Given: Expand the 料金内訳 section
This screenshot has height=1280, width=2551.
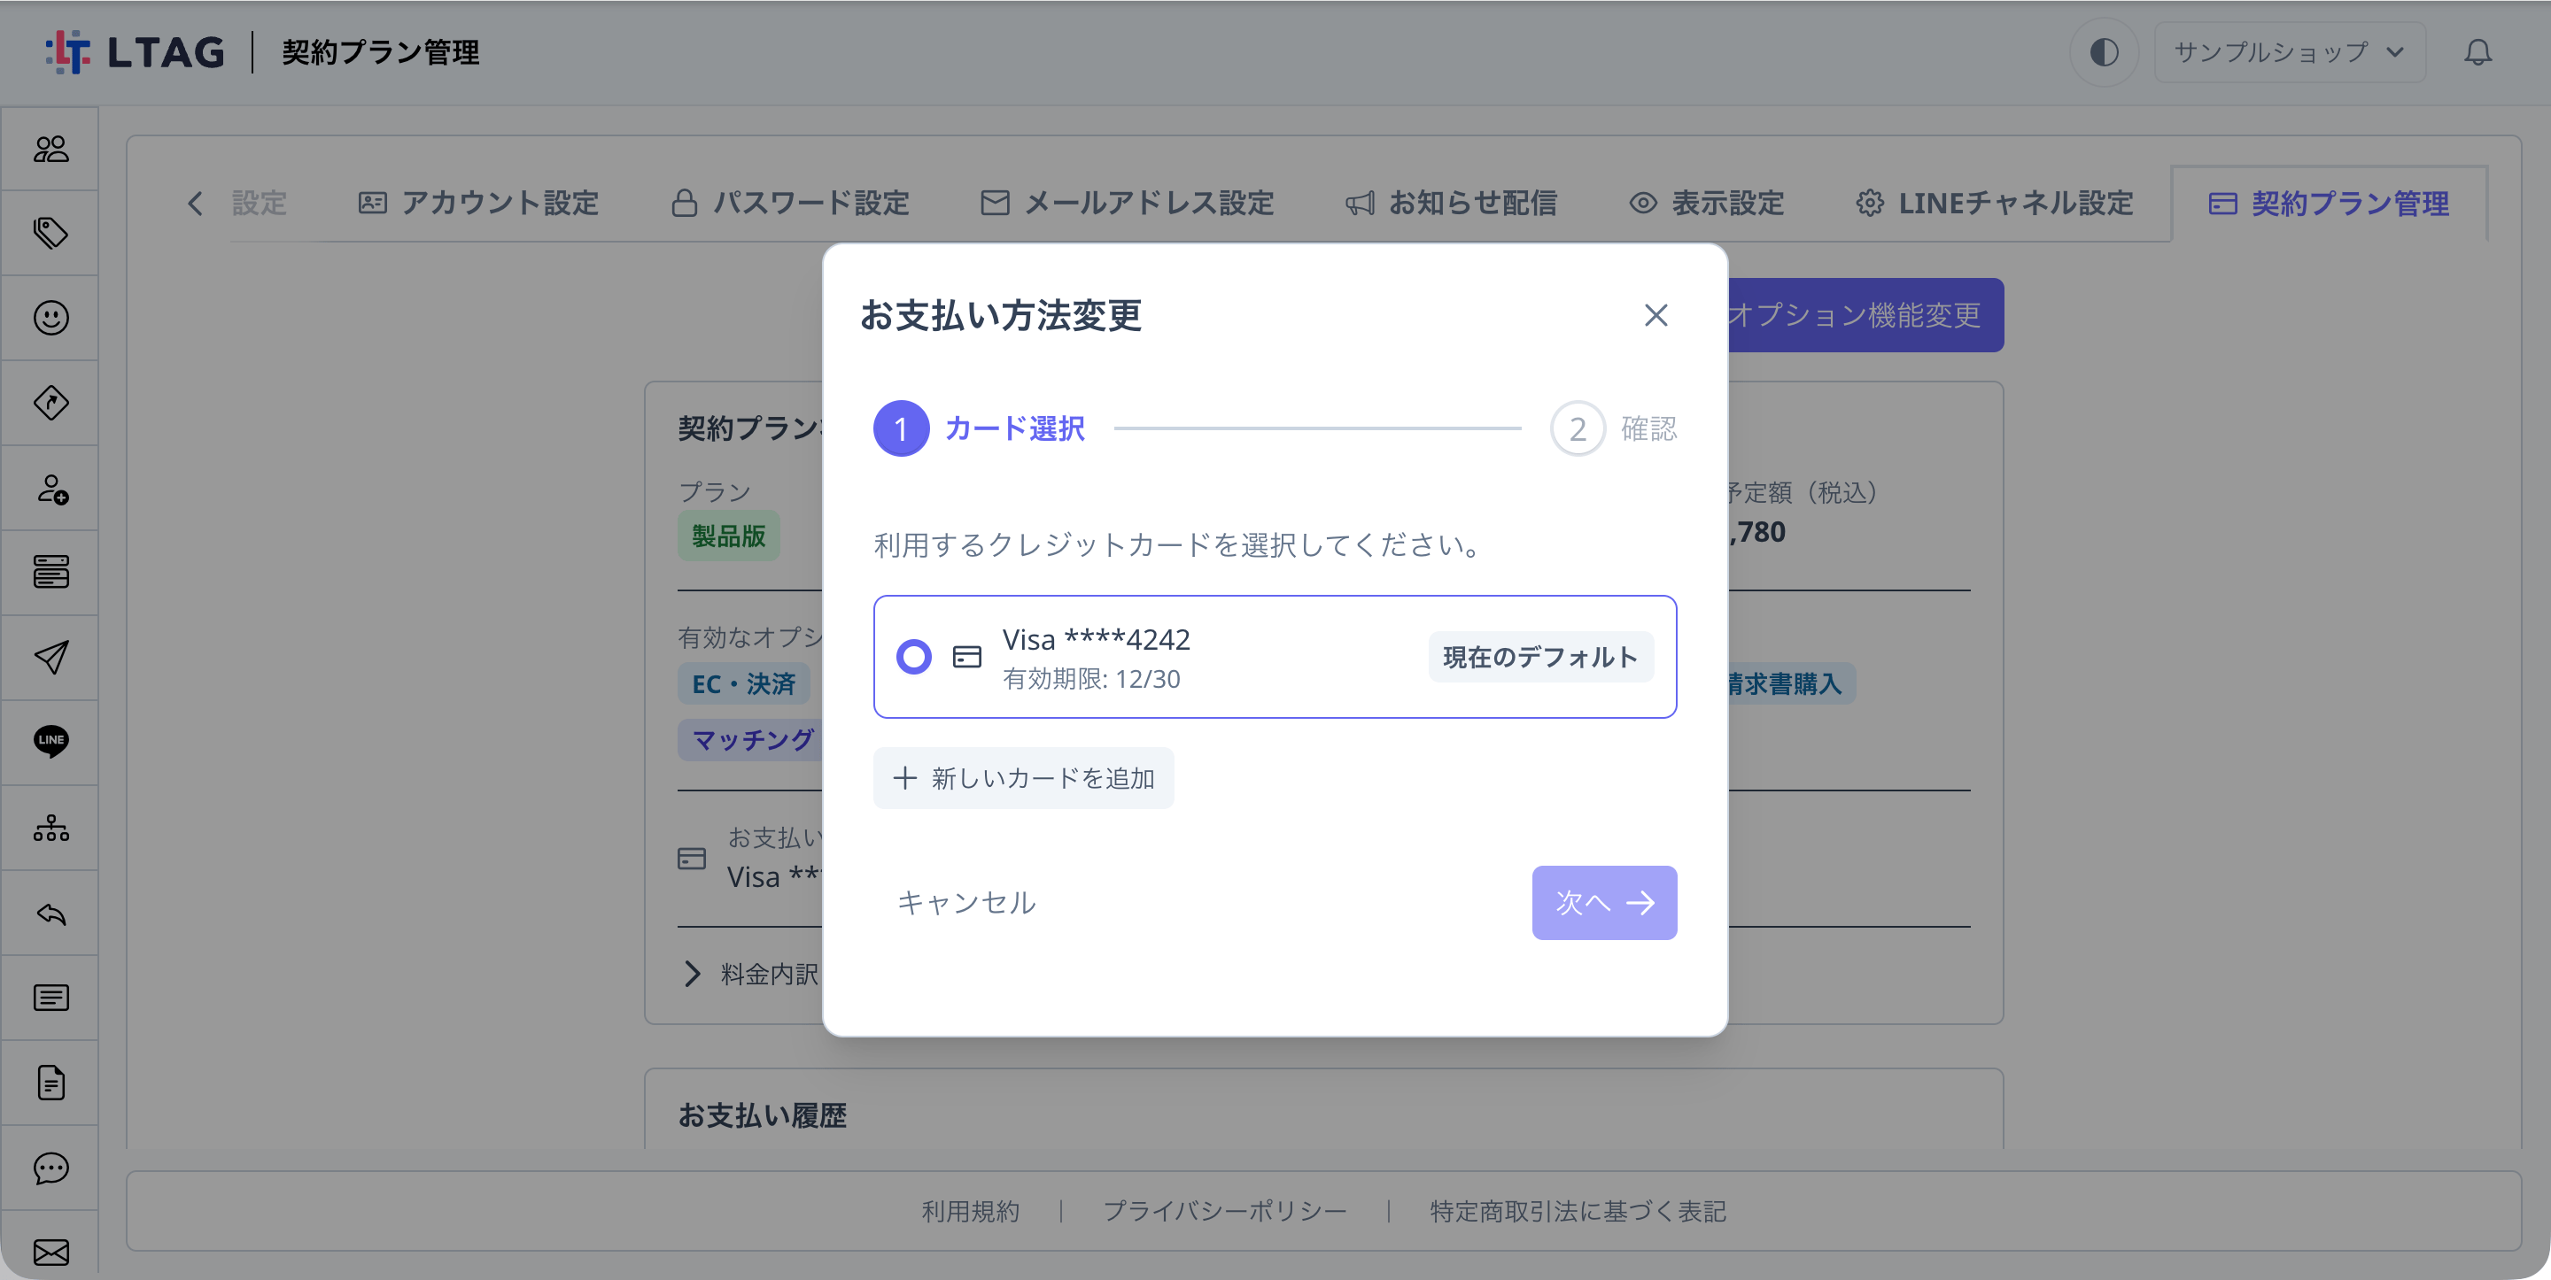Looking at the screenshot, I should tap(749, 974).
